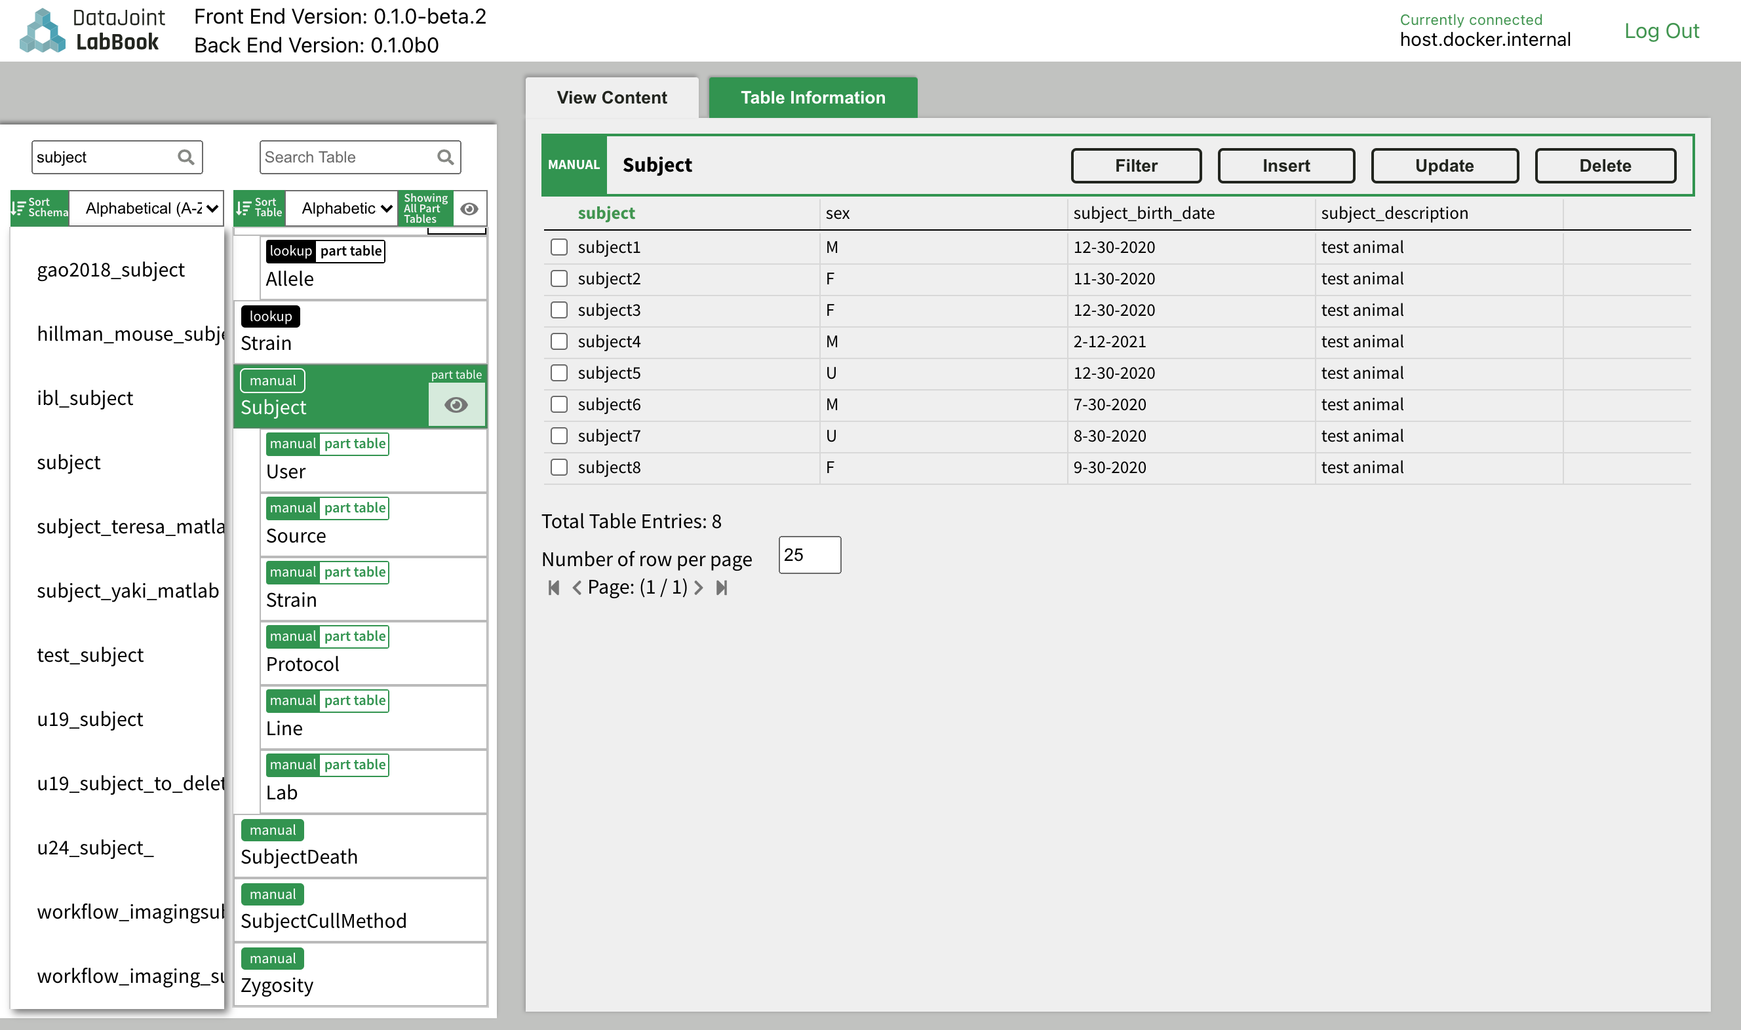Click the rows per page field
This screenshot has width=1741, height=1030.
click(x=810, y=555)
